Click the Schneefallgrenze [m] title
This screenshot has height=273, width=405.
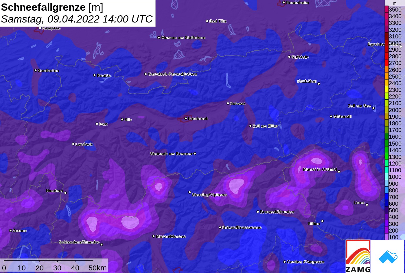(x=52, y=7)
